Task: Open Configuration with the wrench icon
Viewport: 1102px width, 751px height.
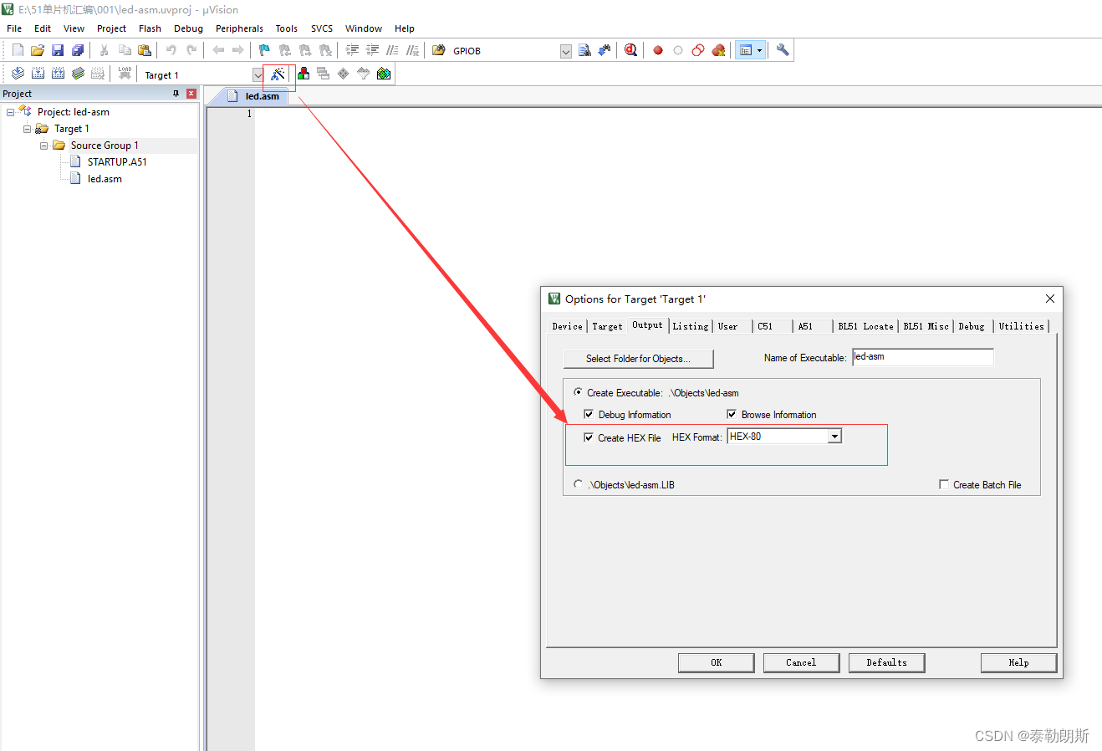Action: (783, 50)
